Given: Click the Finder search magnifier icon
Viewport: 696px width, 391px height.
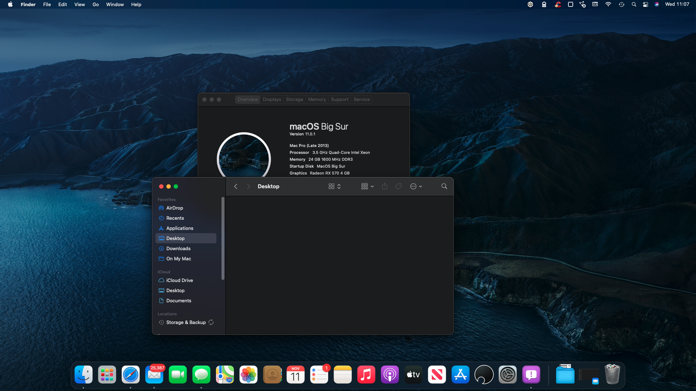Looking at the screenshot, I should (444, 186).
